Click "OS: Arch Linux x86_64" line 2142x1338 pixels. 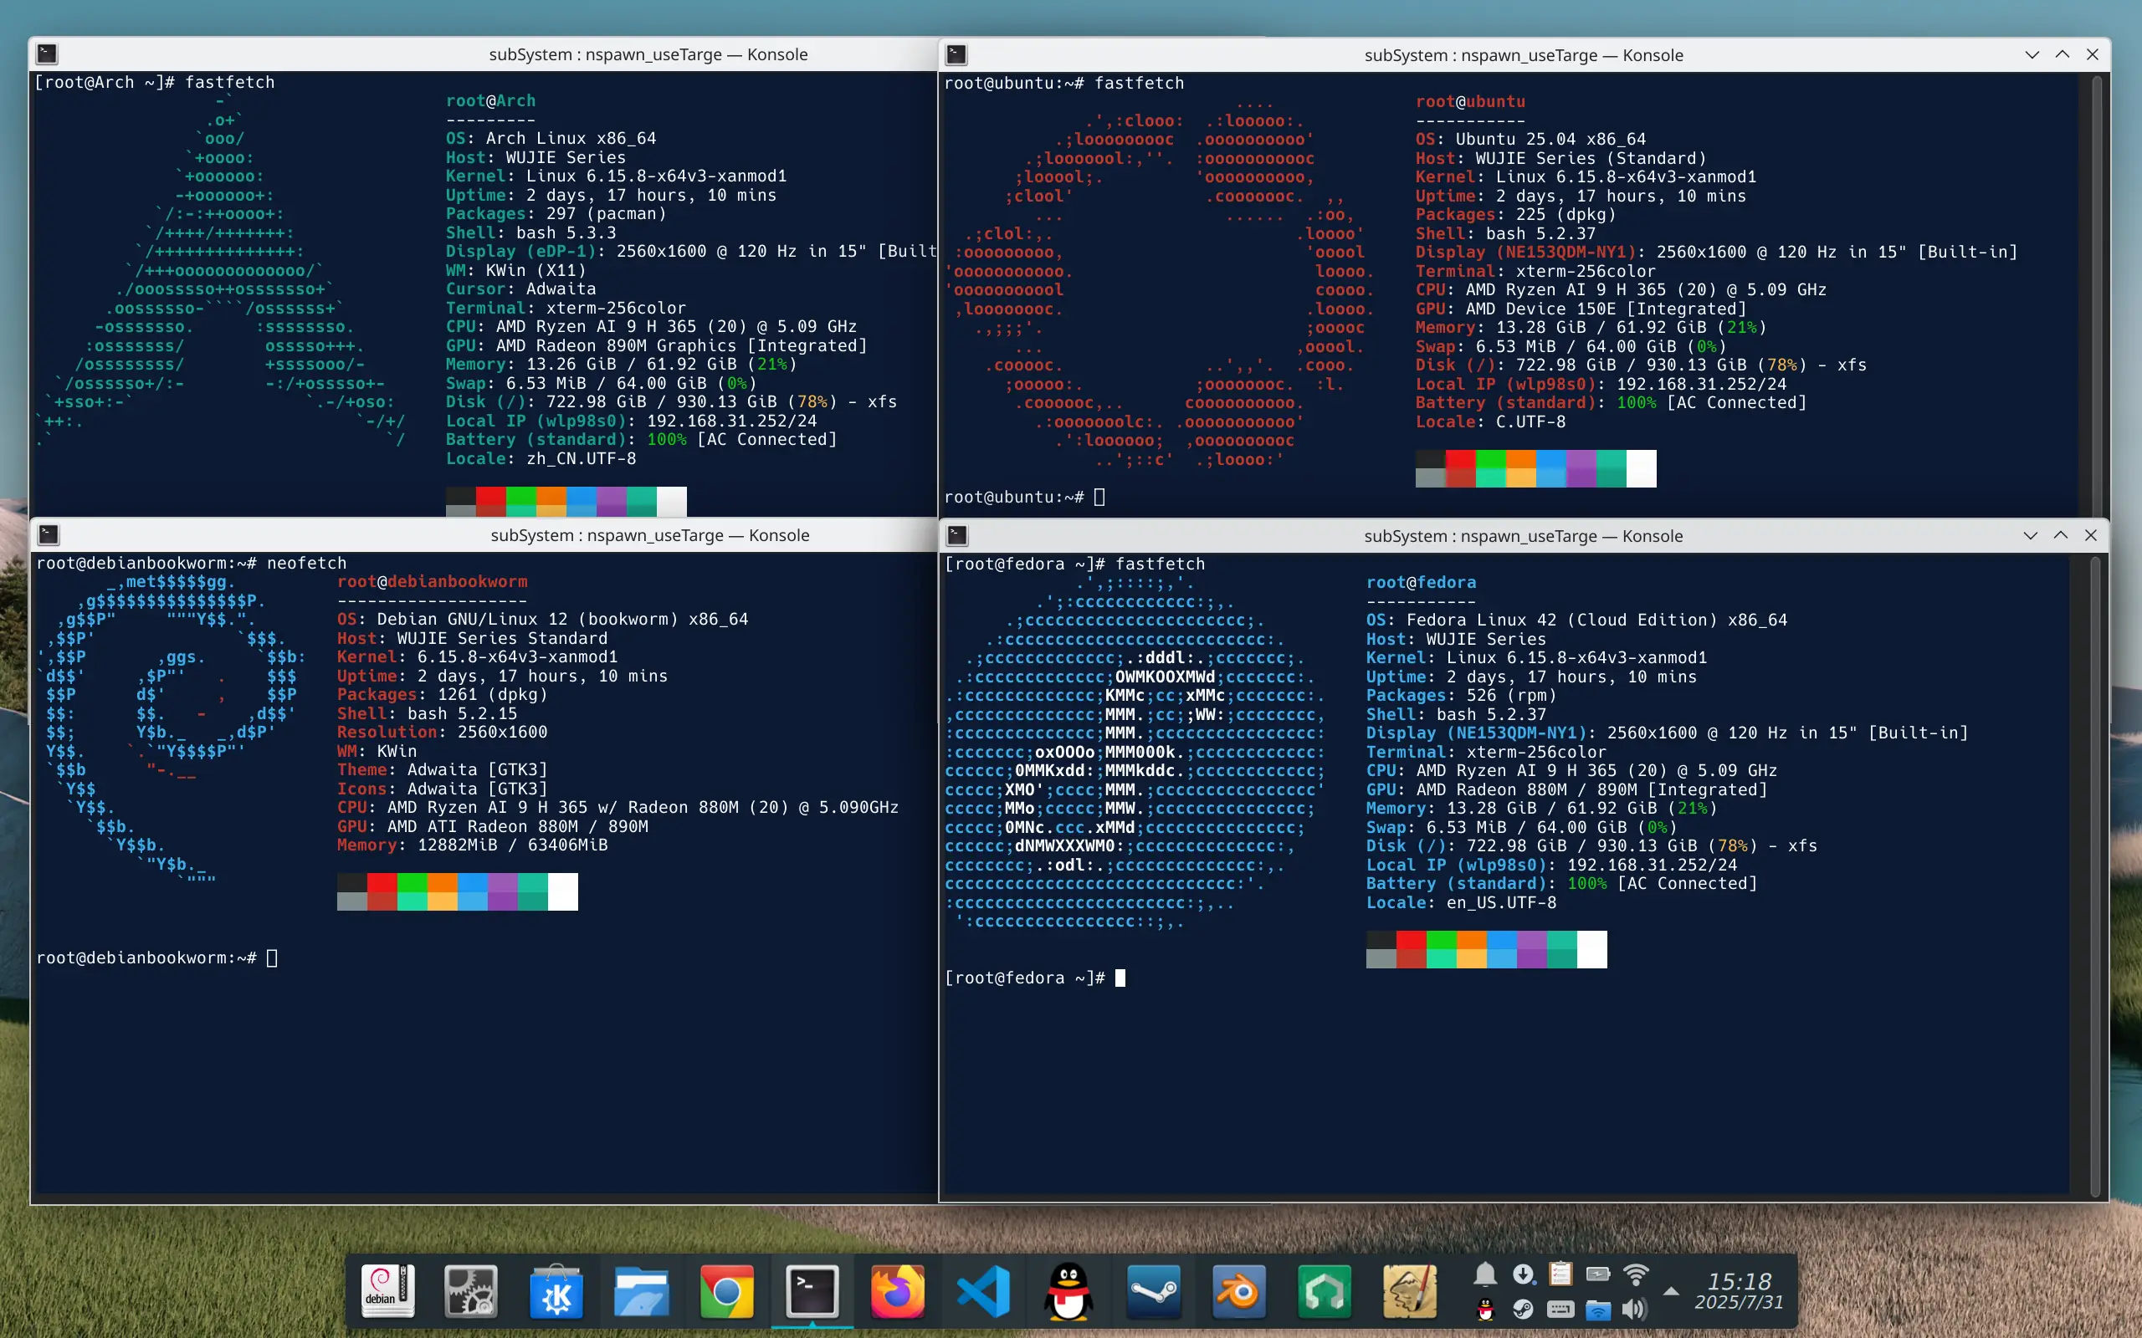pyautogui.click(x=551, y=138)
